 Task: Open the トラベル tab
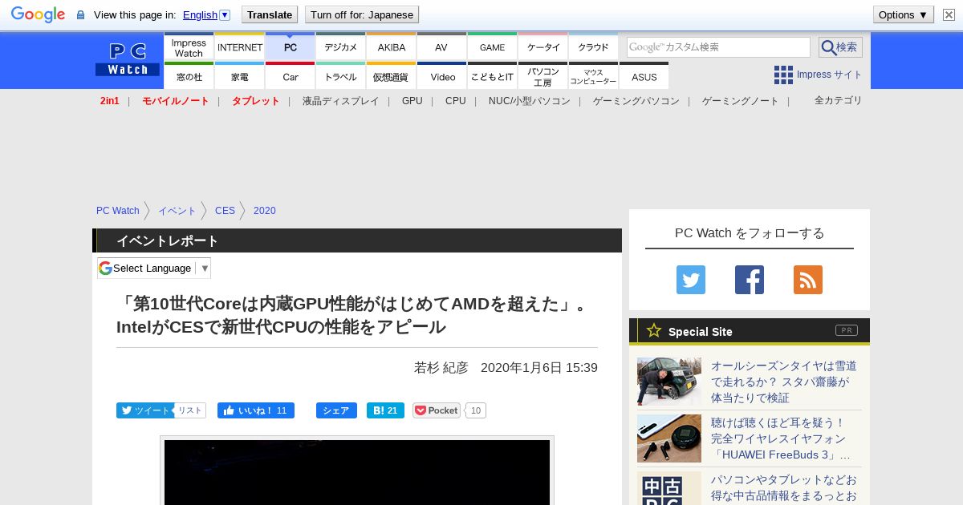341,76
